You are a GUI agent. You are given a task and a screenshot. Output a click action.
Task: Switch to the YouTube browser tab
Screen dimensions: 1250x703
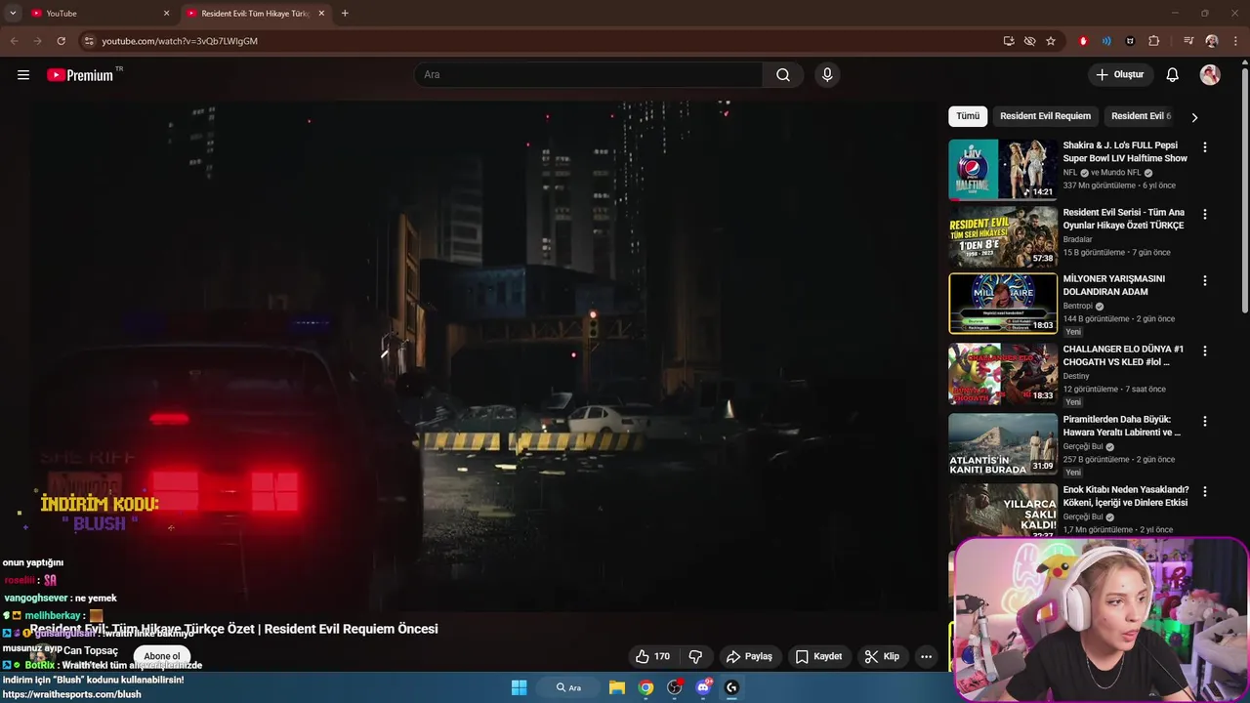pyautogui.click(x=98, y=13)
